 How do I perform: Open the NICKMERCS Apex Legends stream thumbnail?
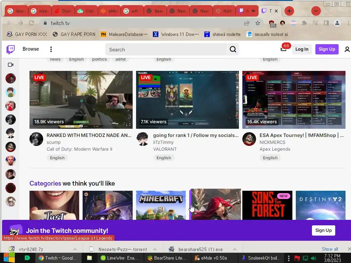click(x=294, y=100)
